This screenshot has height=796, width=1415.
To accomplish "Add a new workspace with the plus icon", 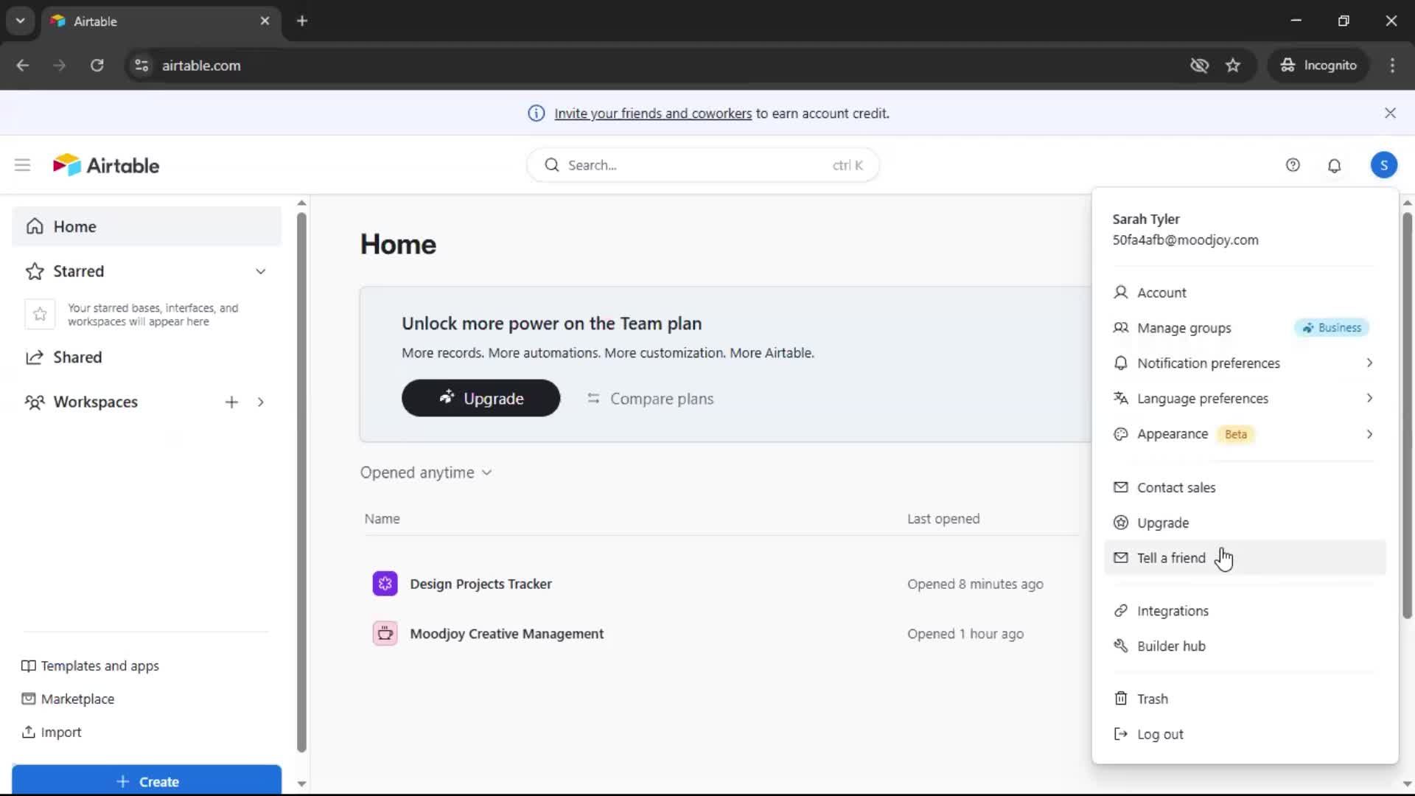I will (x=231, y=402).
